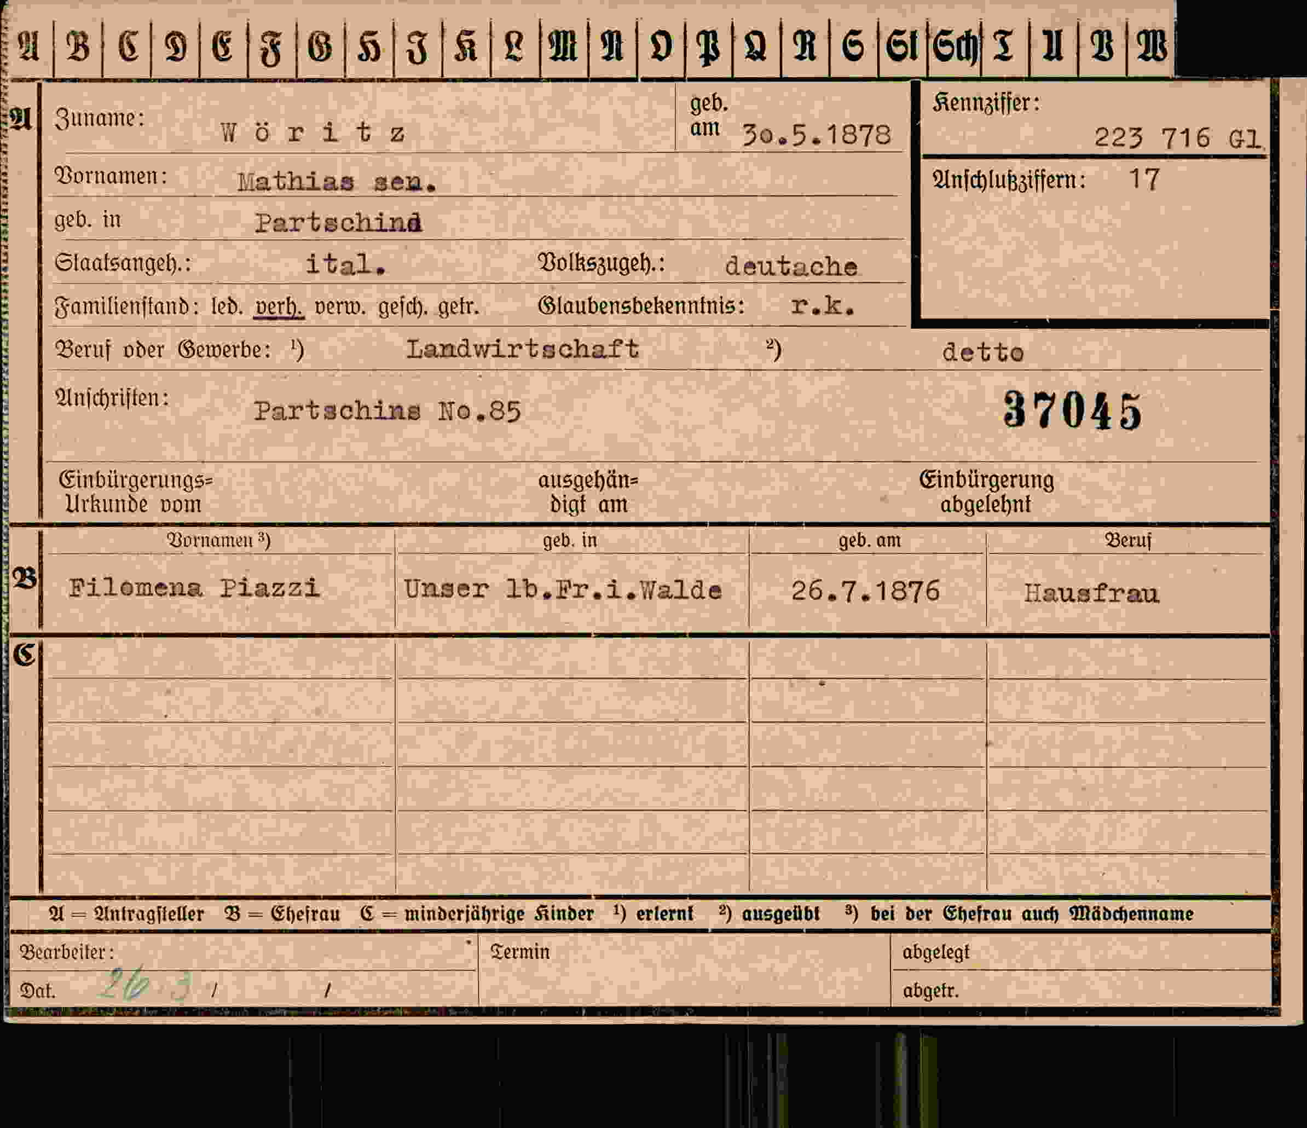Select the 'Anschriften:' label
The image size is (1307, 1128).
coord(112,398)
